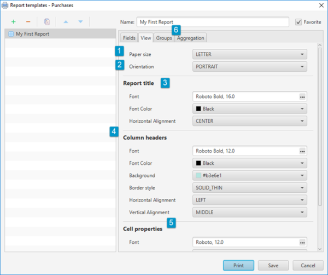Click the printer icon in title bar
The width and height of the screenshot is (328, 275).
5,5
